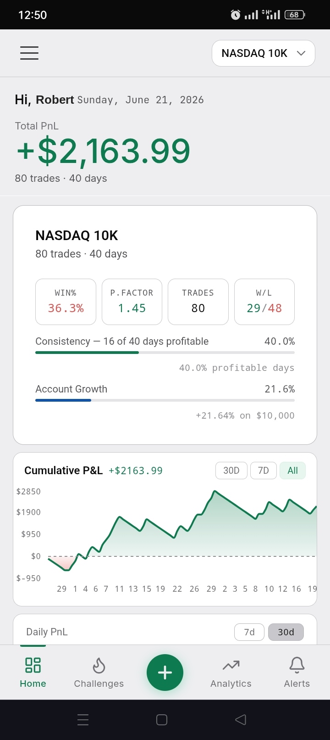Tap the Cumulative P&L heading
The width and height of the screenshot is (330, 740).
coord(63,471)
